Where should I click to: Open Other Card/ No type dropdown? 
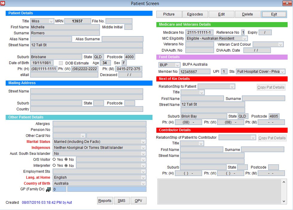[x=83, y=136]
